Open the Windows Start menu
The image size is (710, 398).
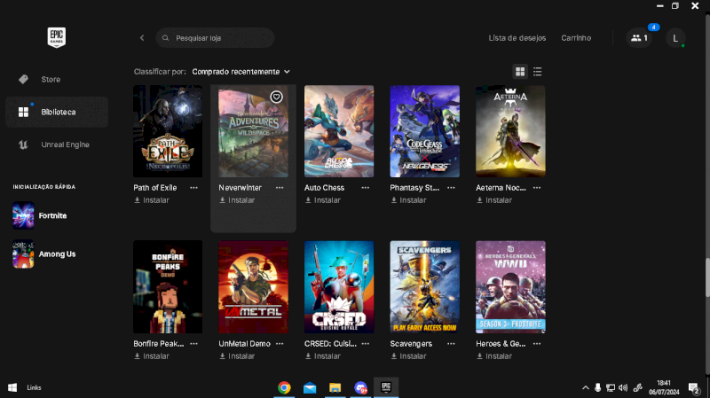12,387
